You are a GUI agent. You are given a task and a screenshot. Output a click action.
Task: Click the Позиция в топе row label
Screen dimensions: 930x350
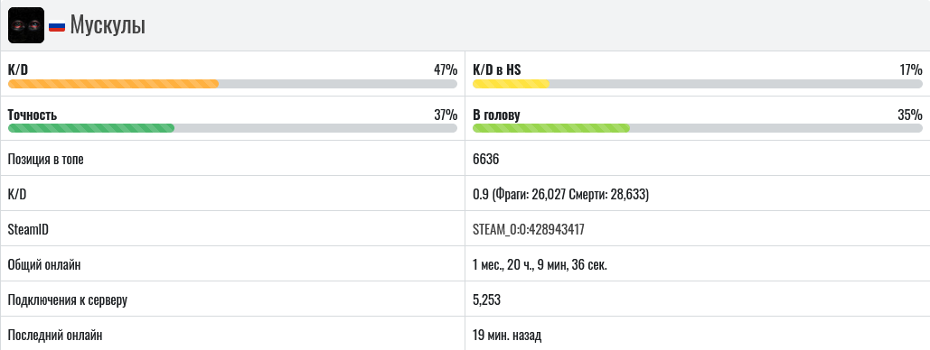(x=46, y=160)
